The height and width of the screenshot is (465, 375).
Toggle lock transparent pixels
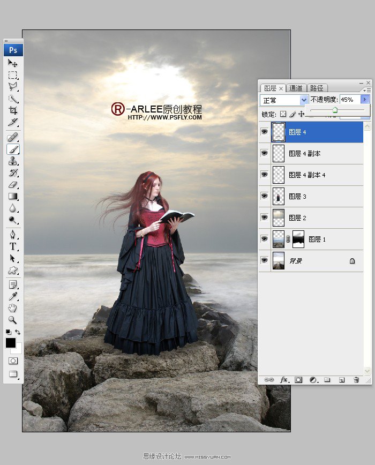283,114
